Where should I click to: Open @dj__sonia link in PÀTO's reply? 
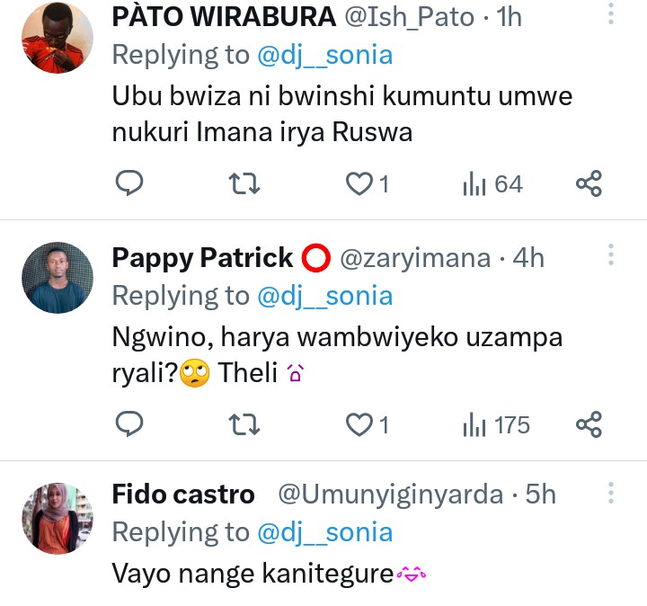point(325,55)
